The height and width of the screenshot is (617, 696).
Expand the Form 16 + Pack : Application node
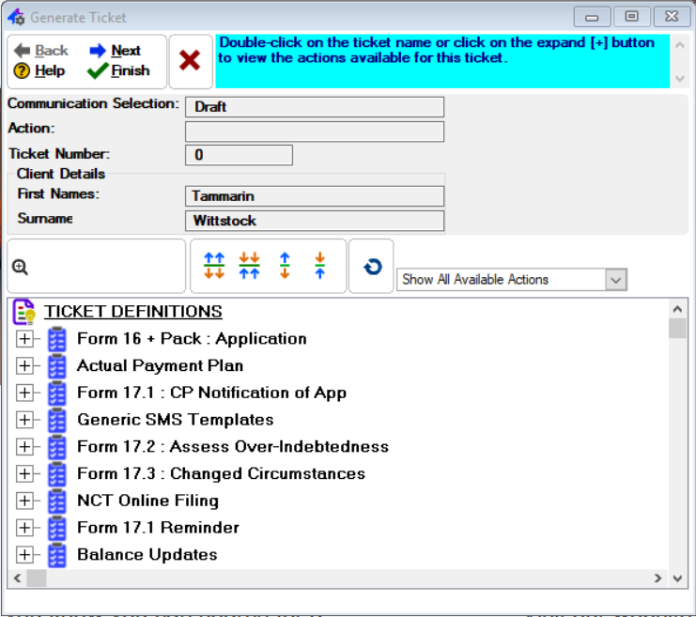(24, 339)
